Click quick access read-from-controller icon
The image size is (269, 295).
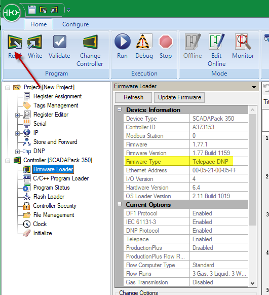click(43, 10)
